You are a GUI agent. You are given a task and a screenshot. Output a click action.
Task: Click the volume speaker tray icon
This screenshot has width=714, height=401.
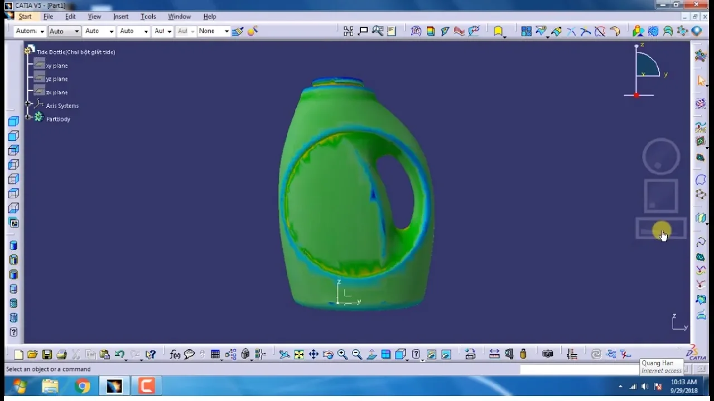[x=645, y=387]
